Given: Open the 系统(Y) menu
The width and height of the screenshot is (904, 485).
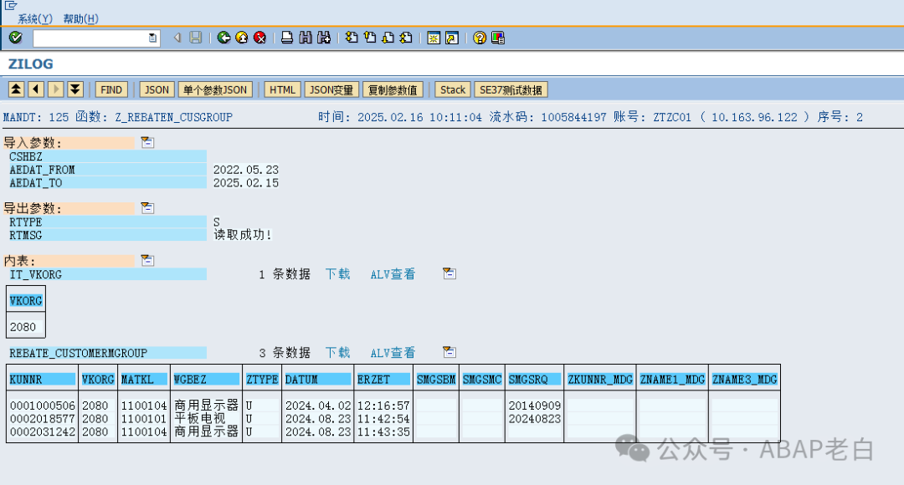Looking at the screenshot, I should (x=35, y=19).
